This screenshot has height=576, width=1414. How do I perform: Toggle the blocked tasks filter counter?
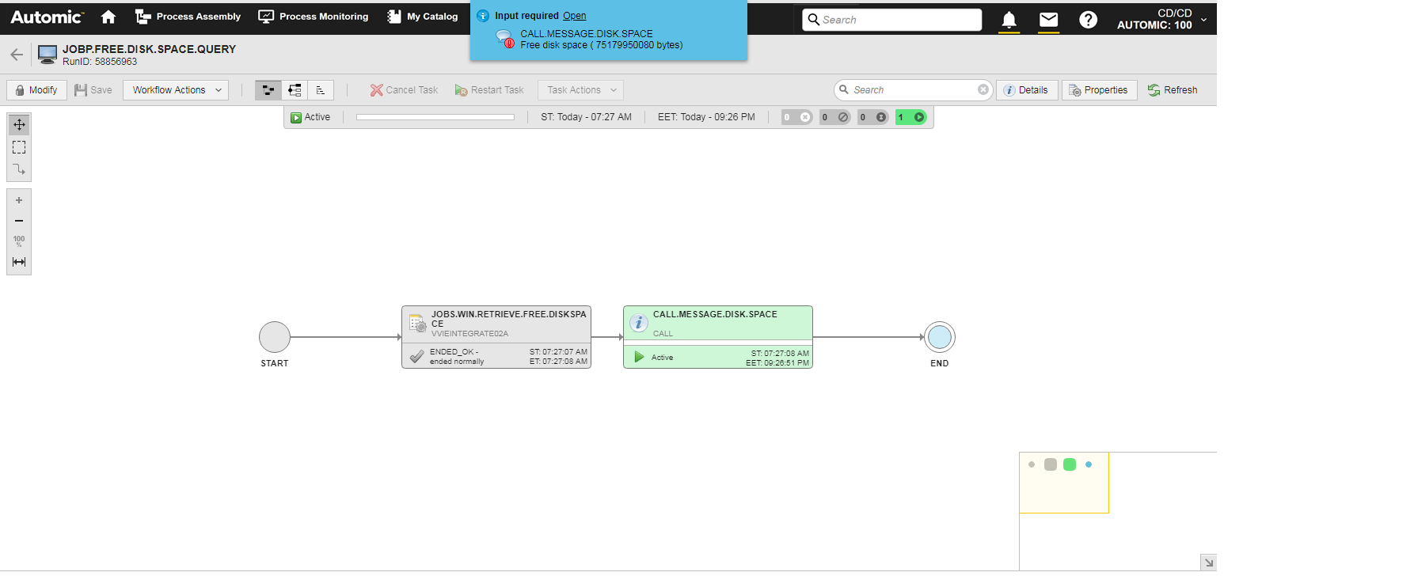[x=834, y=117]
